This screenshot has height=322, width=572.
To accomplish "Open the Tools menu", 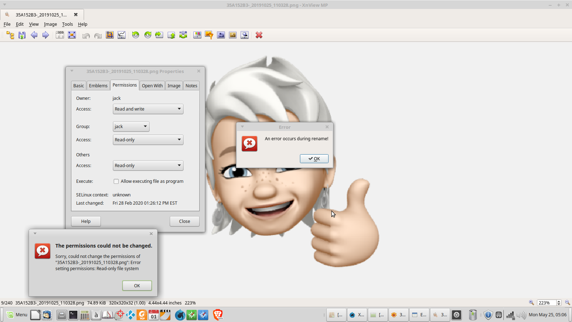I will coord(67,24).
